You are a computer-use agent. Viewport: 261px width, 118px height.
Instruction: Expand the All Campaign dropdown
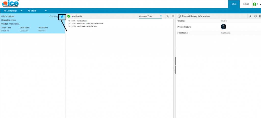point(13,11)
